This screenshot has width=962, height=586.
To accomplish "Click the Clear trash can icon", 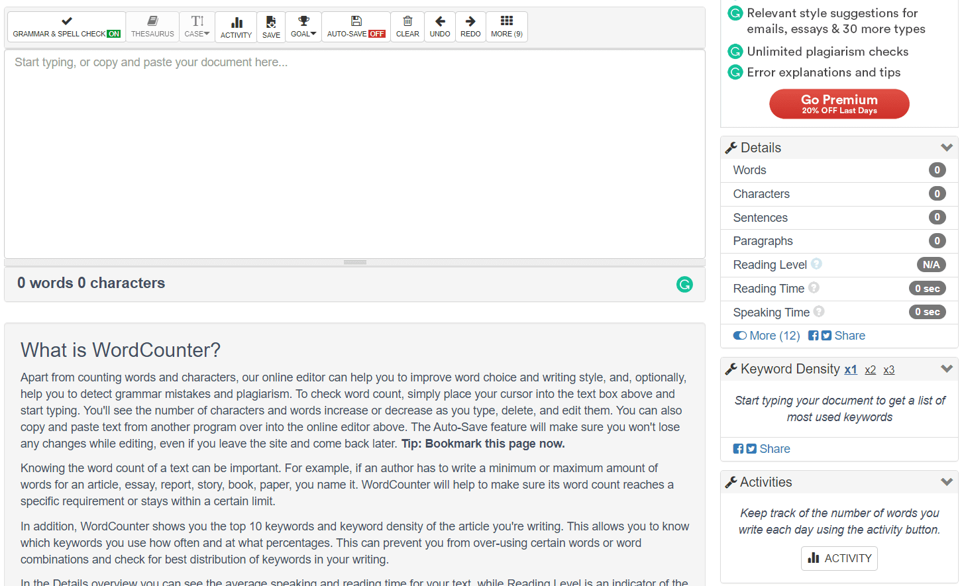I will point(407,22).
